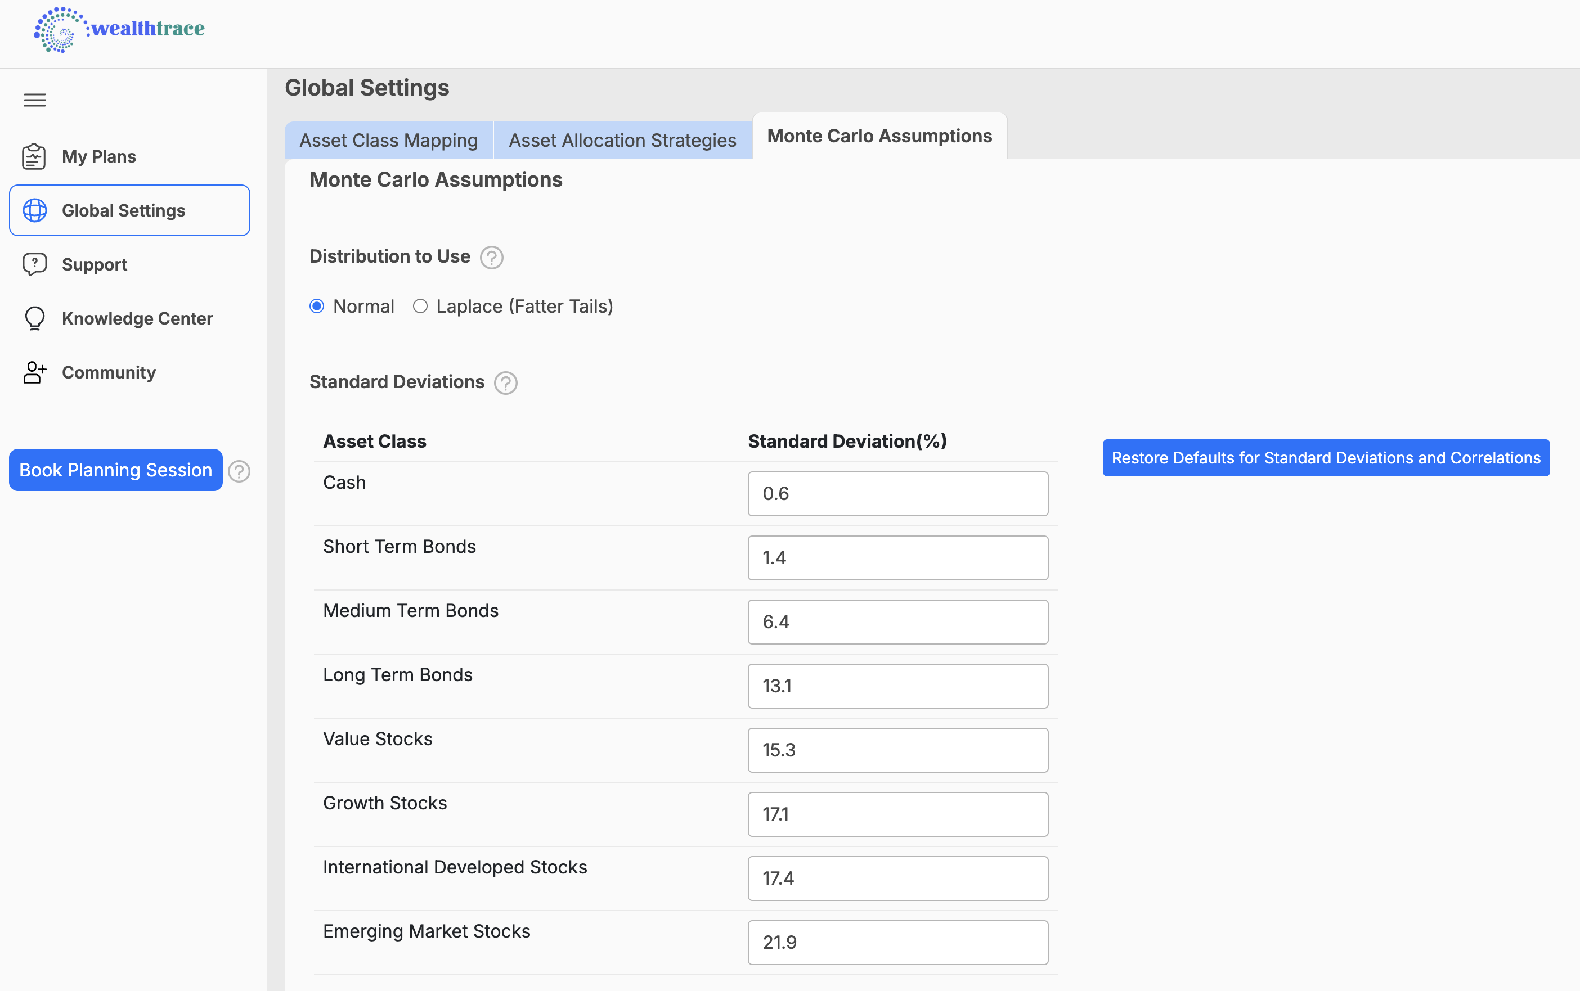Click the hamburger menu icon

point(35,100)
